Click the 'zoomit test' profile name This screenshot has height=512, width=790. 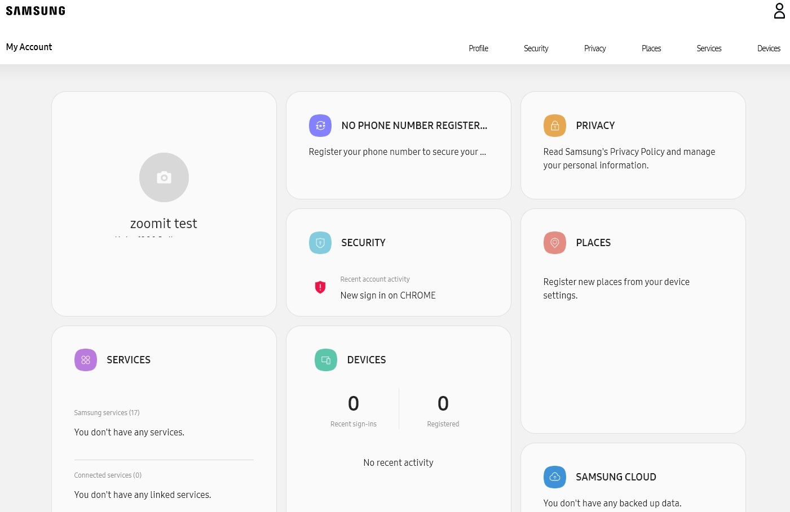coord(164,224)
